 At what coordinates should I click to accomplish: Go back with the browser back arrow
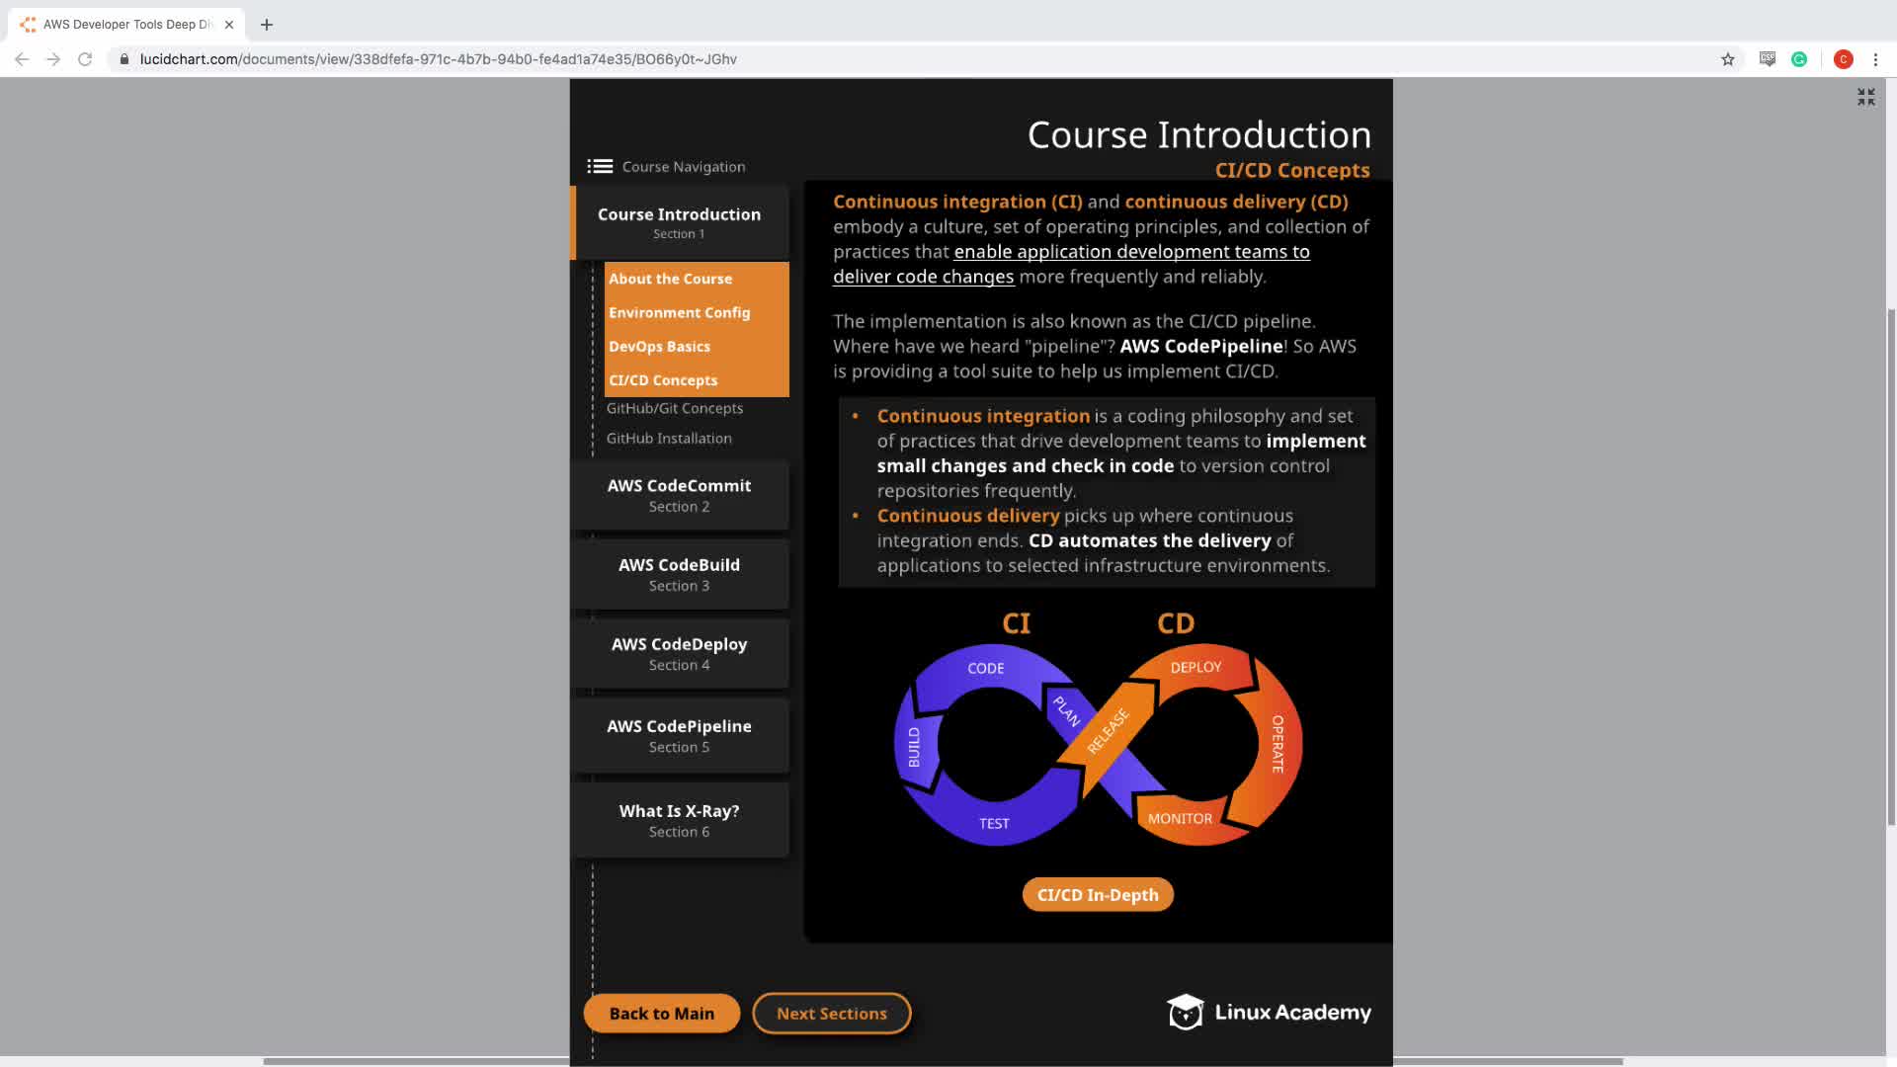22,59
